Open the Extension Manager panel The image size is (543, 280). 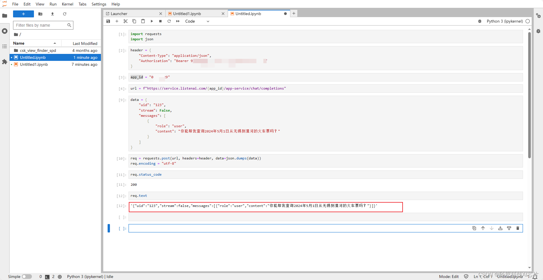point(5,62)
